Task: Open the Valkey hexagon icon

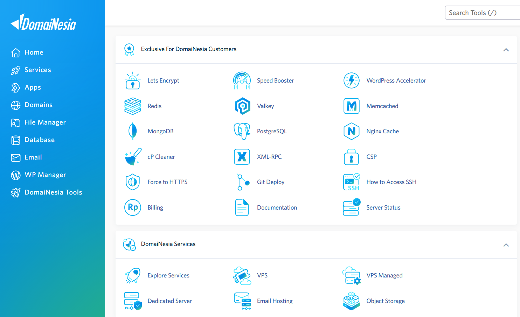Action: 242,106
